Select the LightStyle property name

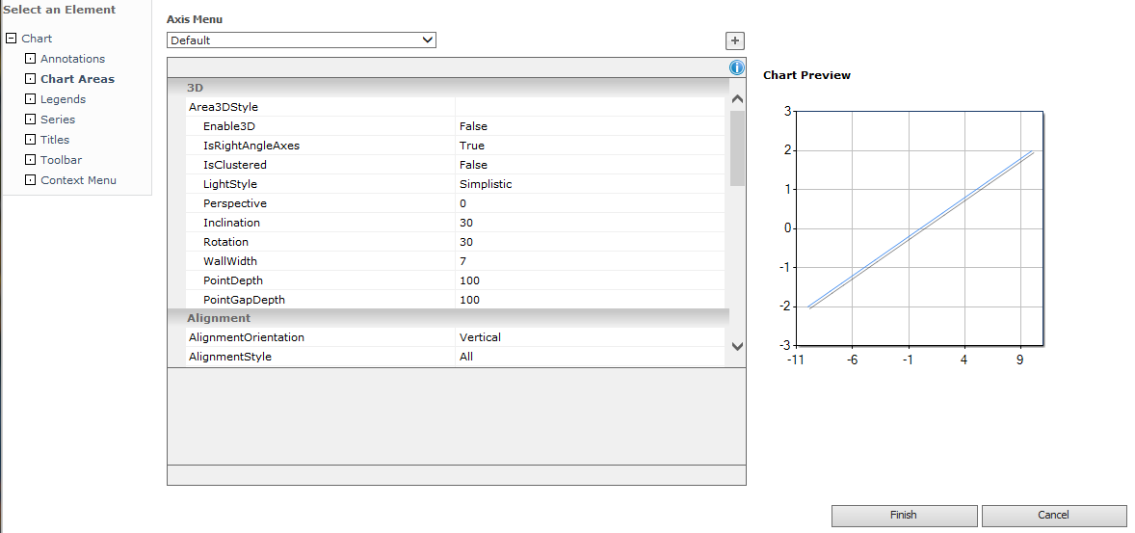(x=230, y=184)
